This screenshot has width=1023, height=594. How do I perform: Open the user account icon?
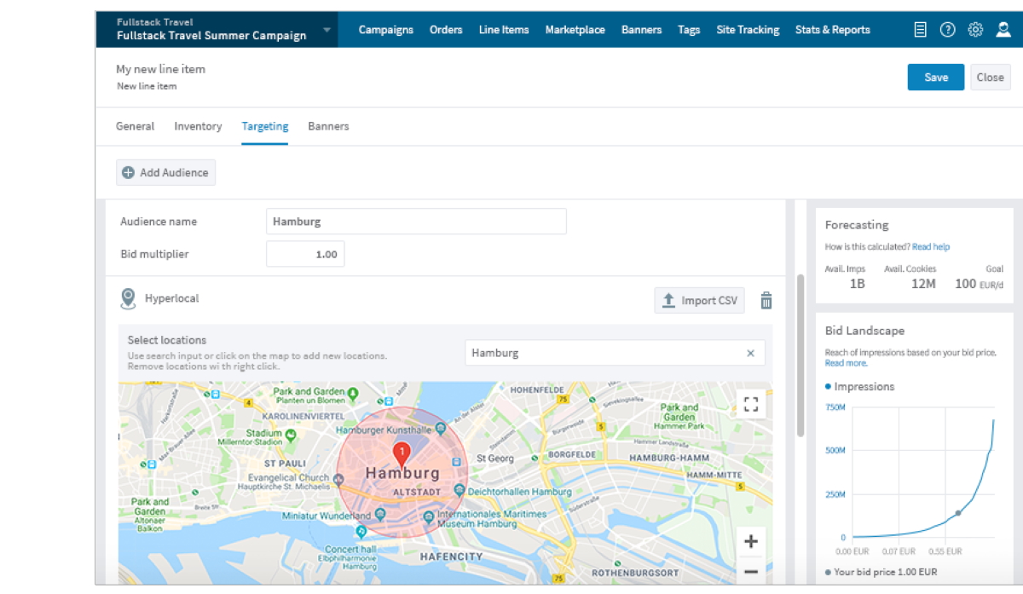(1003, 30)
